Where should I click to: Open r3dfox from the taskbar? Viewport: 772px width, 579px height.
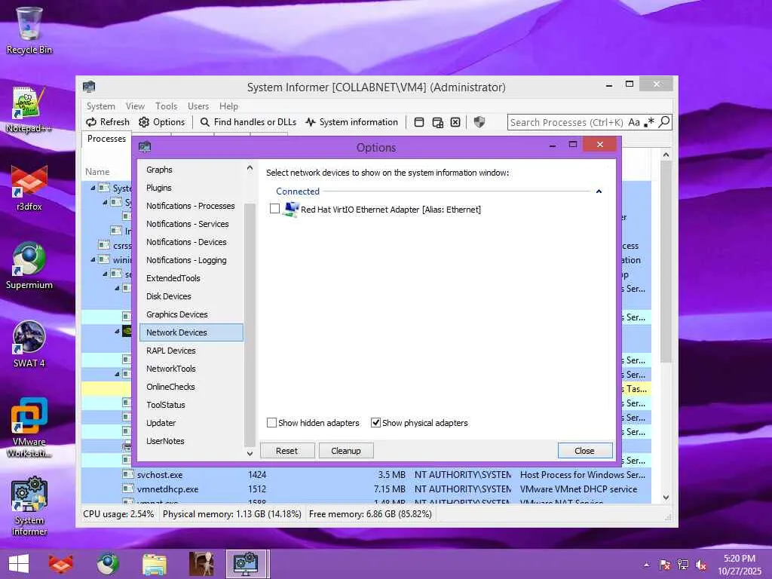coord(60,564)
